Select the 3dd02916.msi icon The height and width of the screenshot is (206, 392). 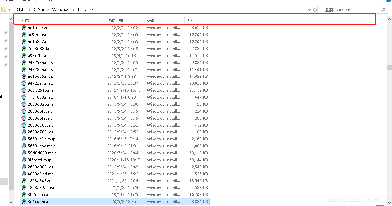pos(24,90)
